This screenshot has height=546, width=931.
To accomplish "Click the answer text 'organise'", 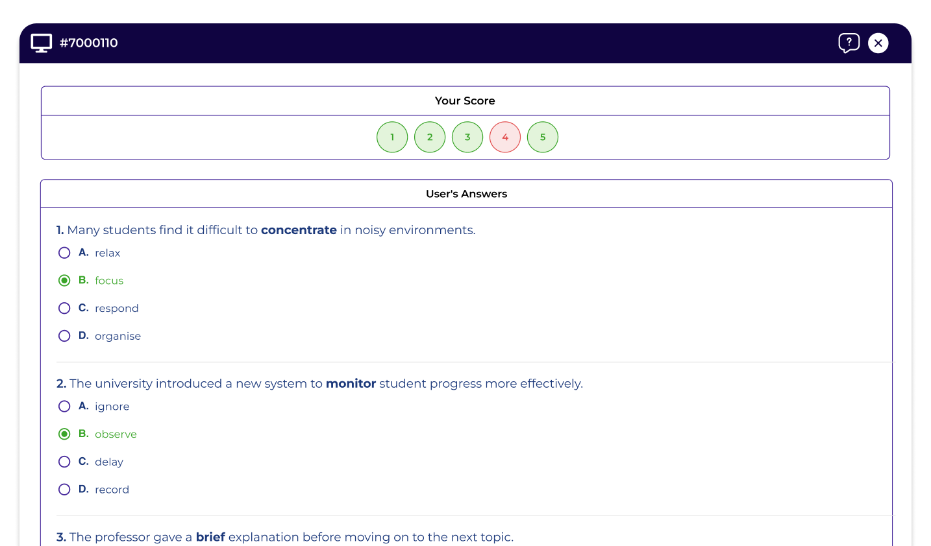I will (118, 336).
